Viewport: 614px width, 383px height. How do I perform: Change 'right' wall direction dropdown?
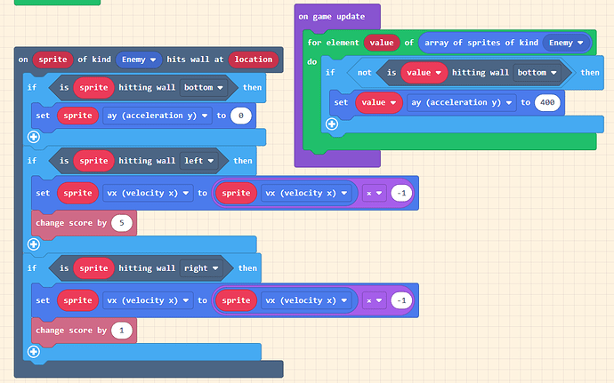tap(201, 268)
